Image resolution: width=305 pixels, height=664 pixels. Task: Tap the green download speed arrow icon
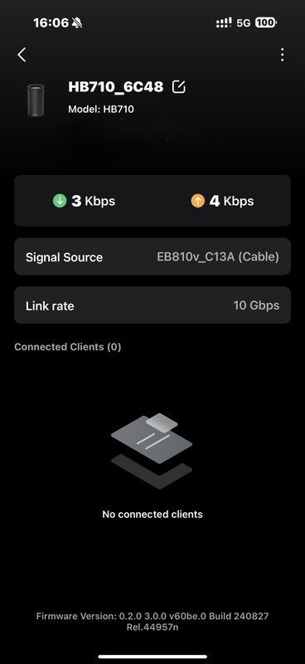[60, 201]
